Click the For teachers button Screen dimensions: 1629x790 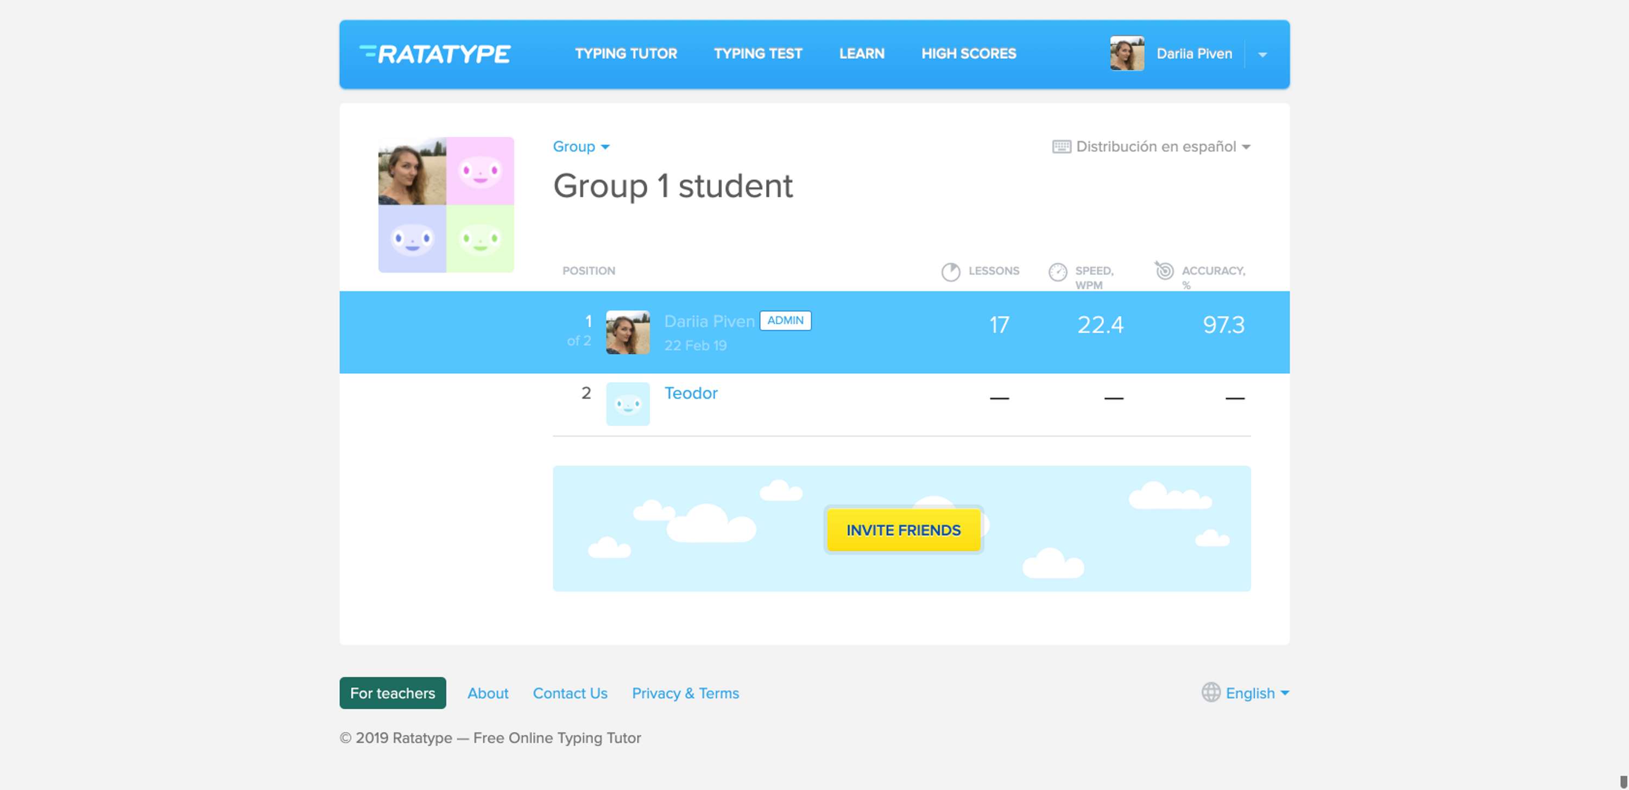[393, 692]
